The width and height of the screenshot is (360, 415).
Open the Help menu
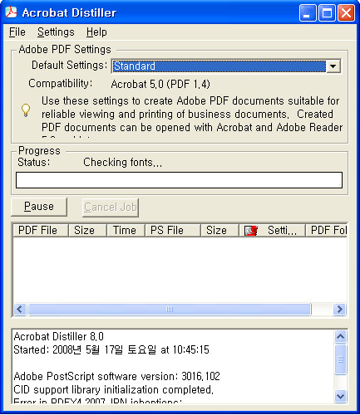[x=96, y=32]
